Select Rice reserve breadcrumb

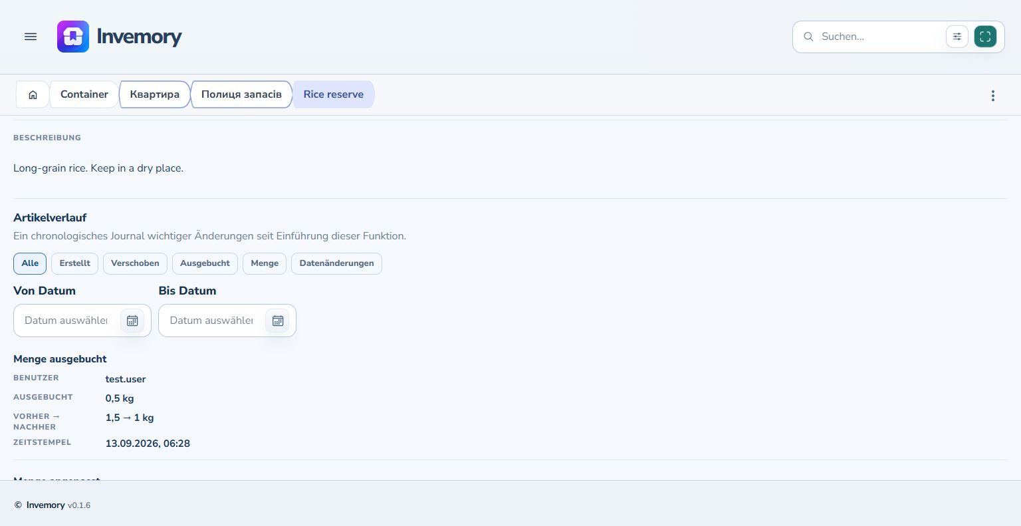coord(334,94)
